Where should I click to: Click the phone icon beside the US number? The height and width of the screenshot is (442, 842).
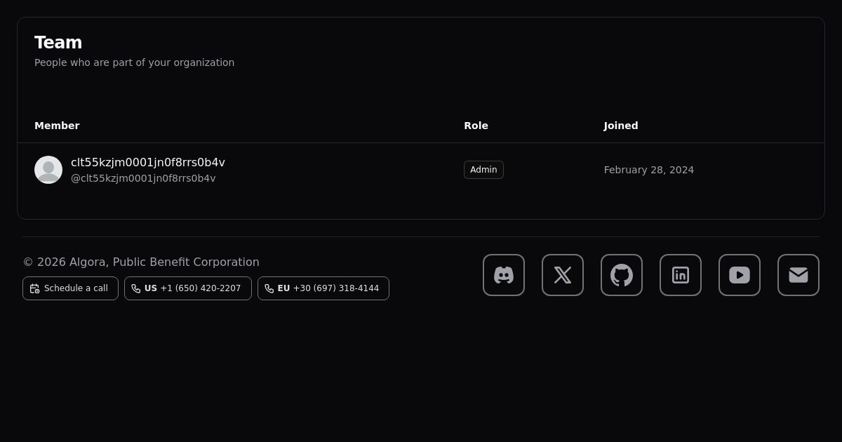[x=136, y=288]
